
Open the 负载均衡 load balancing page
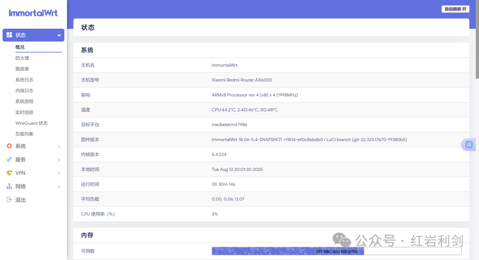[24, 134]
